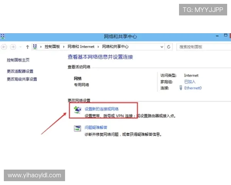Open 问题疑难解答 link
The height and width of the screenshot is (185, 231).
[96, 128]
